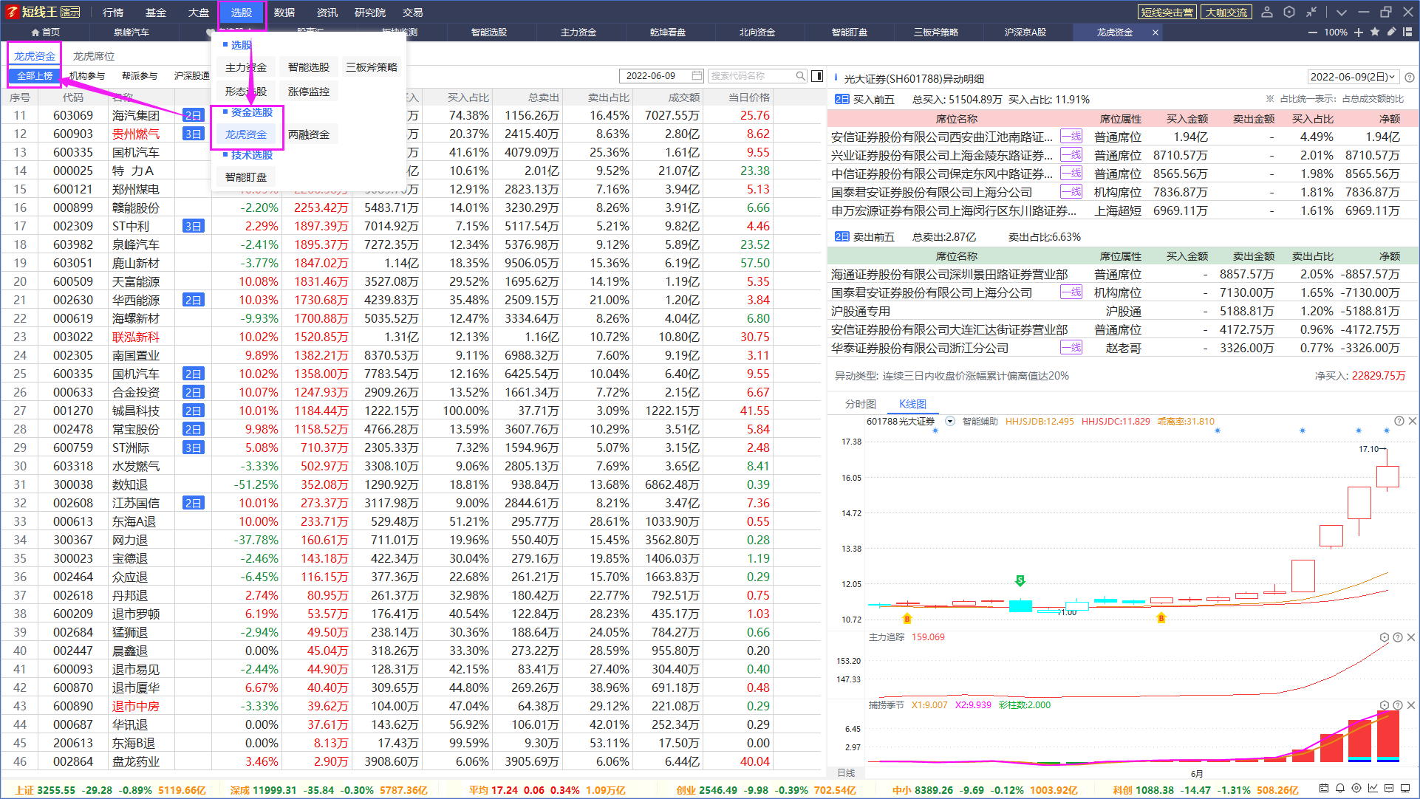Select 龙虎资金 in the dropdown menu
Screen dimensions: 1420x799
(x=246, y=134)
